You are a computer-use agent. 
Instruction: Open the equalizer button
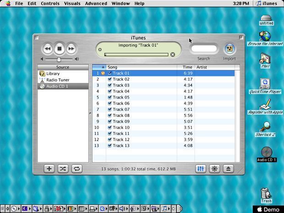coord(201,169)
